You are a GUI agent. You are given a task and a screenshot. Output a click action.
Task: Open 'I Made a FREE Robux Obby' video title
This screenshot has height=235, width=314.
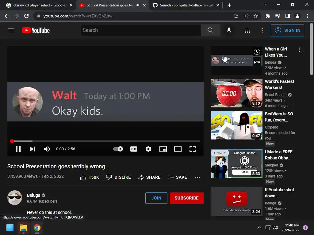tap(278, 155)
